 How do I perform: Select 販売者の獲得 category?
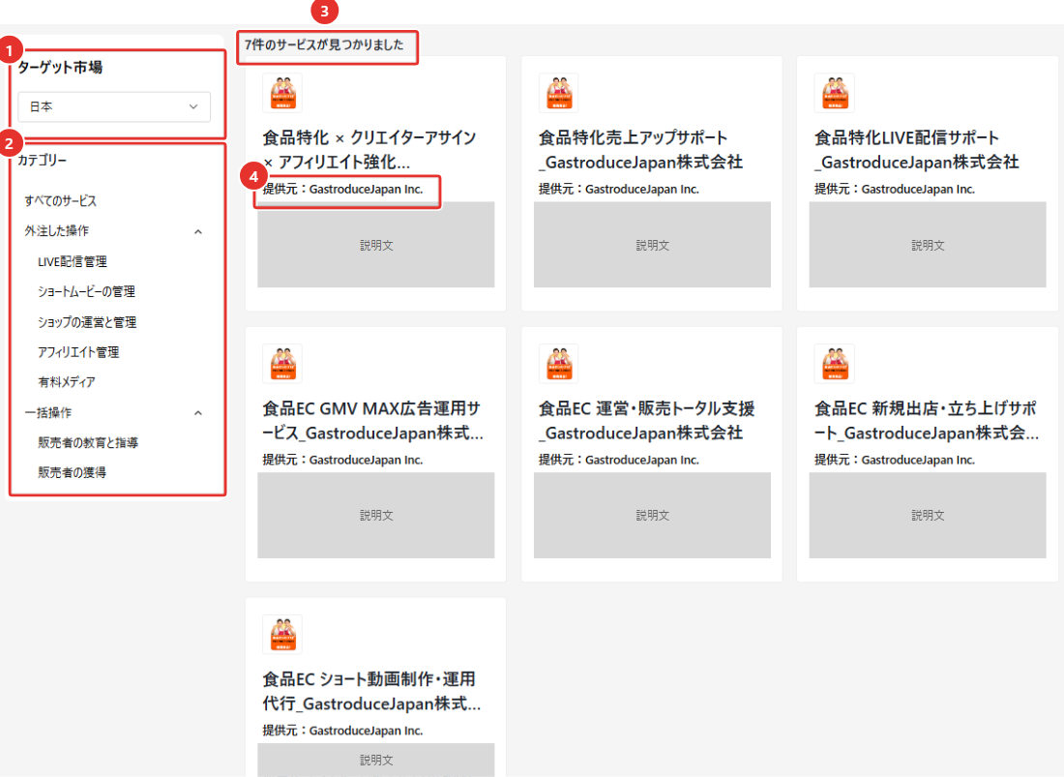click(x=72, y=472)
